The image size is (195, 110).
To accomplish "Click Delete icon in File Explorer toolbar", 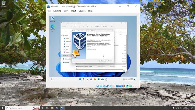I will point(92,27).
